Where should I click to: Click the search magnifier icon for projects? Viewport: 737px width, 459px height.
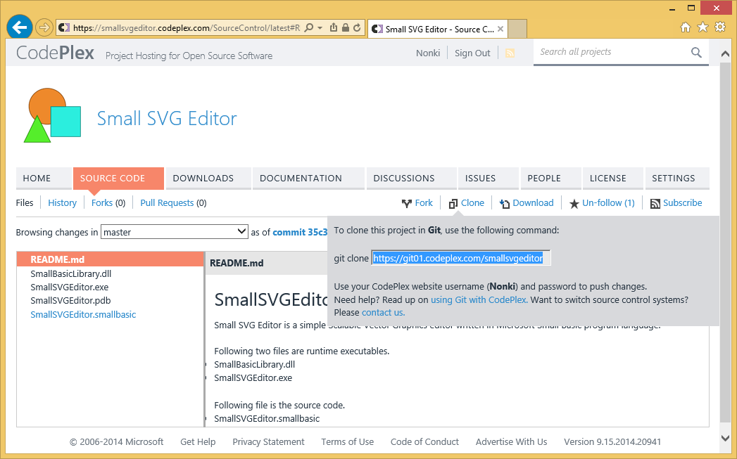[x=696, y=52]
